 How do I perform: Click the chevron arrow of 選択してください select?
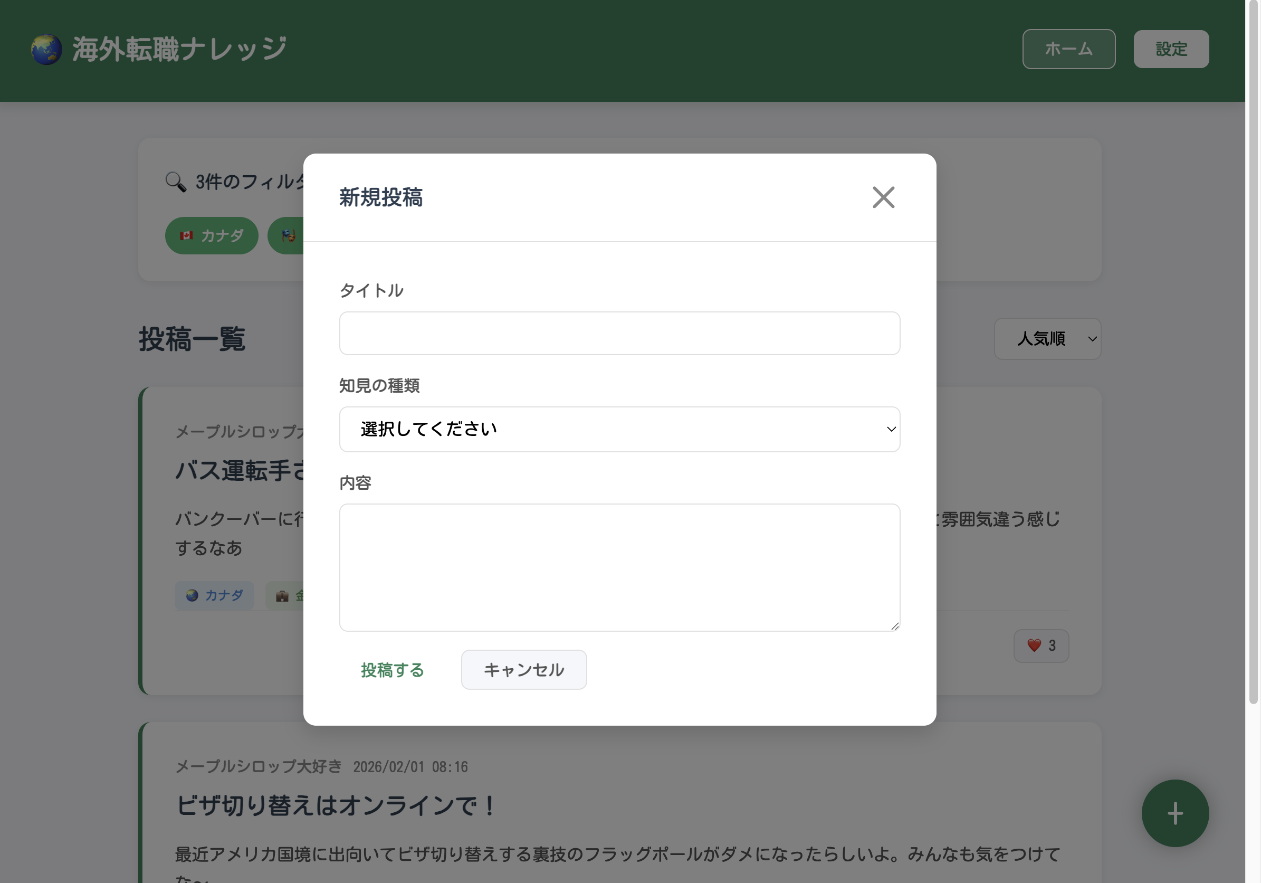pos(891,429)
